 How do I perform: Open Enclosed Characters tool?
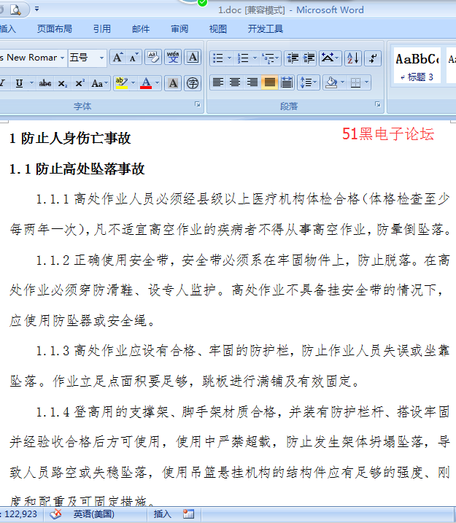[193, 83]
